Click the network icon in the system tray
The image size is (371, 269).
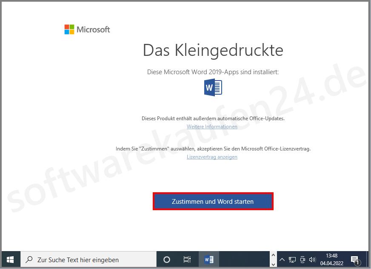click(x=292, y=259)
